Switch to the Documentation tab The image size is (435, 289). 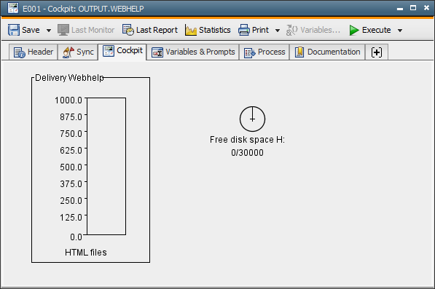[327, 52]
